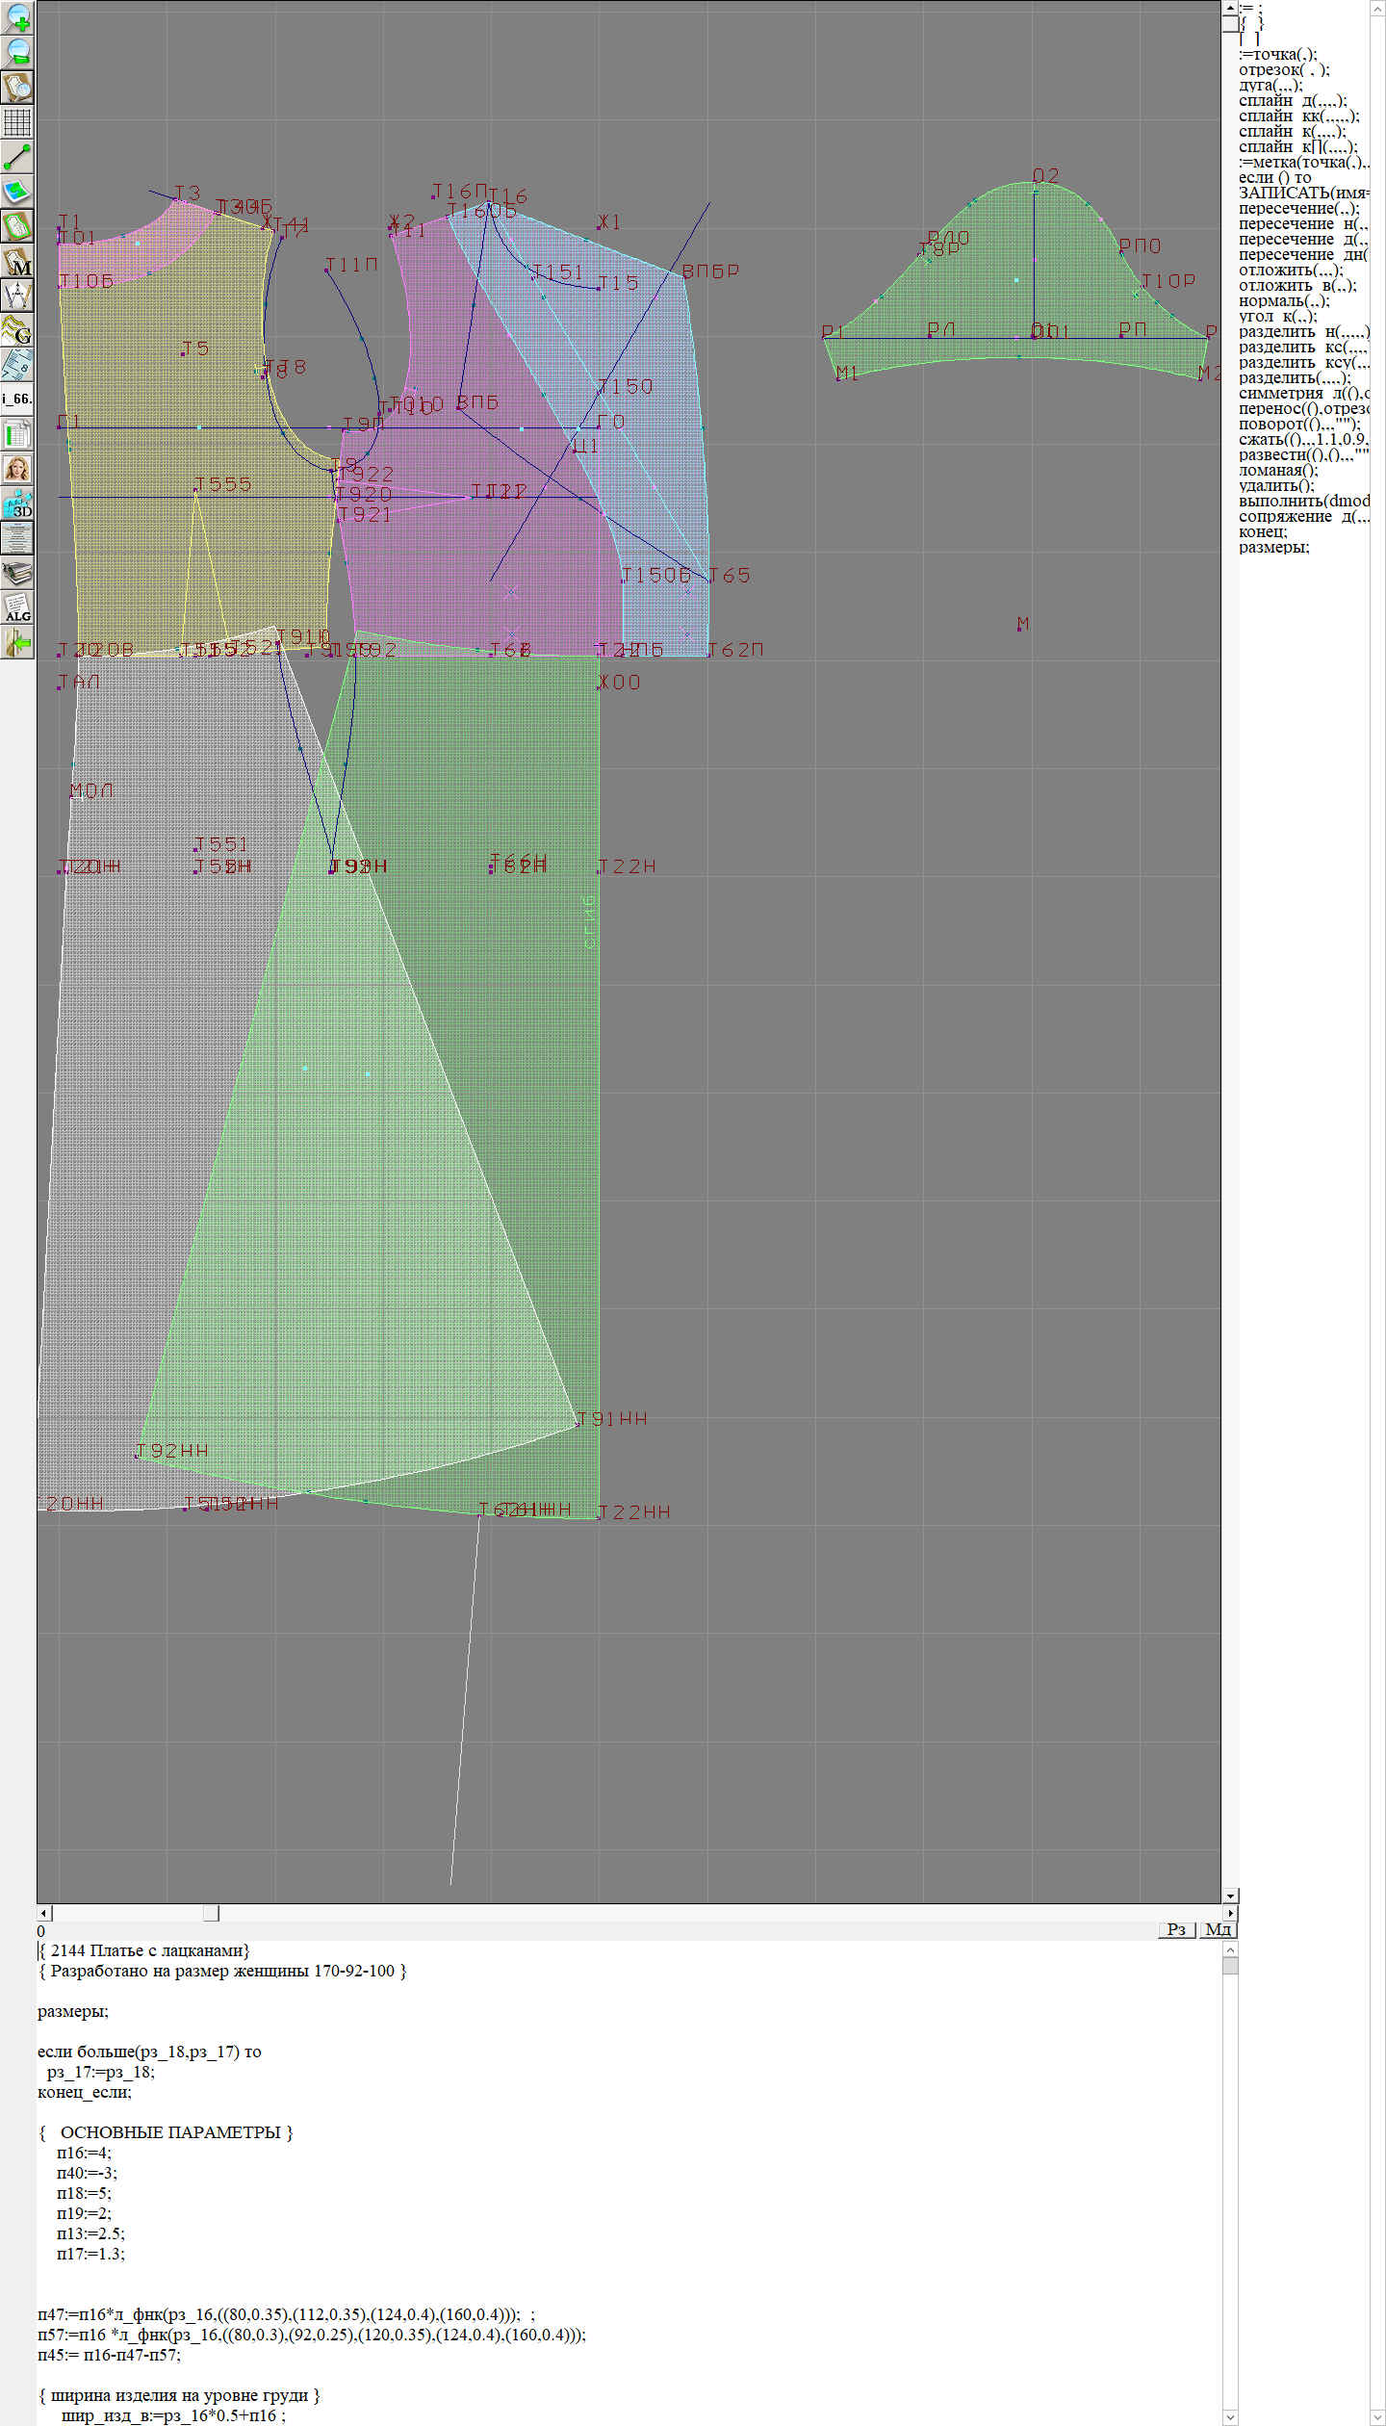Click the canvas vertical scrollbar down arrow
Viewport: 1386px width, 2426px height.
pos(1230,1896)
